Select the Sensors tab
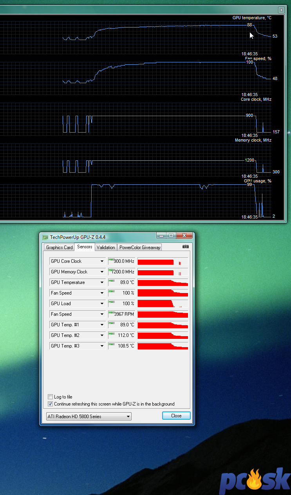This screenshot has height=495, width=291. [85, 247]
